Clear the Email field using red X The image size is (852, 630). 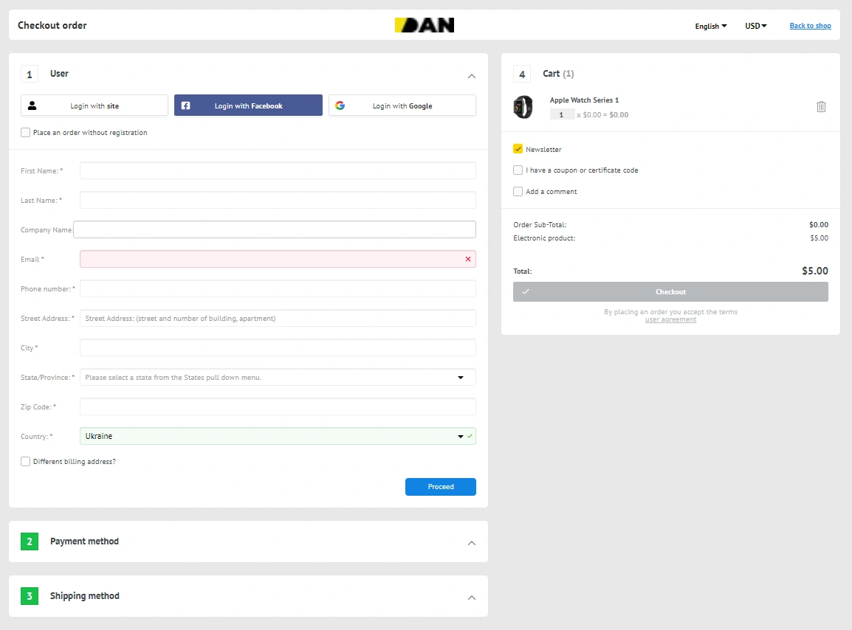(467, 259)
